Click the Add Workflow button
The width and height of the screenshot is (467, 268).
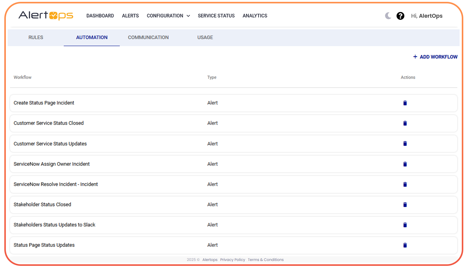coord(435,57)
